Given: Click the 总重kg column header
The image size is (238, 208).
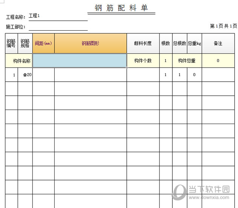Looking at the screenshot, I should tap(195, 43).
